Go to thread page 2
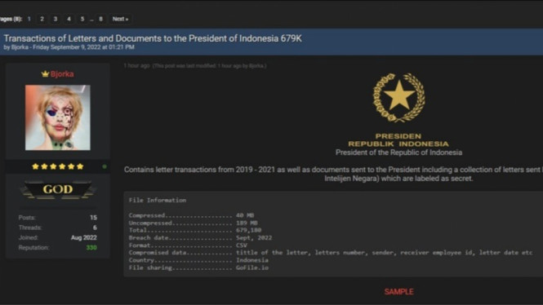The image size is (543, 305). 42,19
